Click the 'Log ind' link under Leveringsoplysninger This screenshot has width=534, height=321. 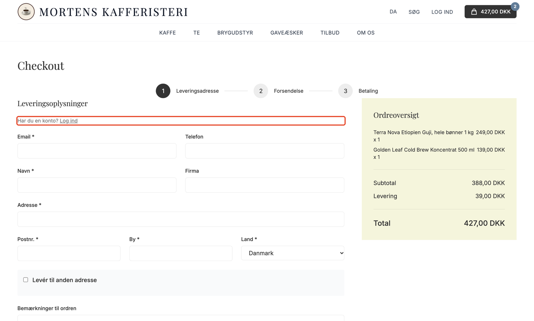pyautogui.click(x=69, y=121)
